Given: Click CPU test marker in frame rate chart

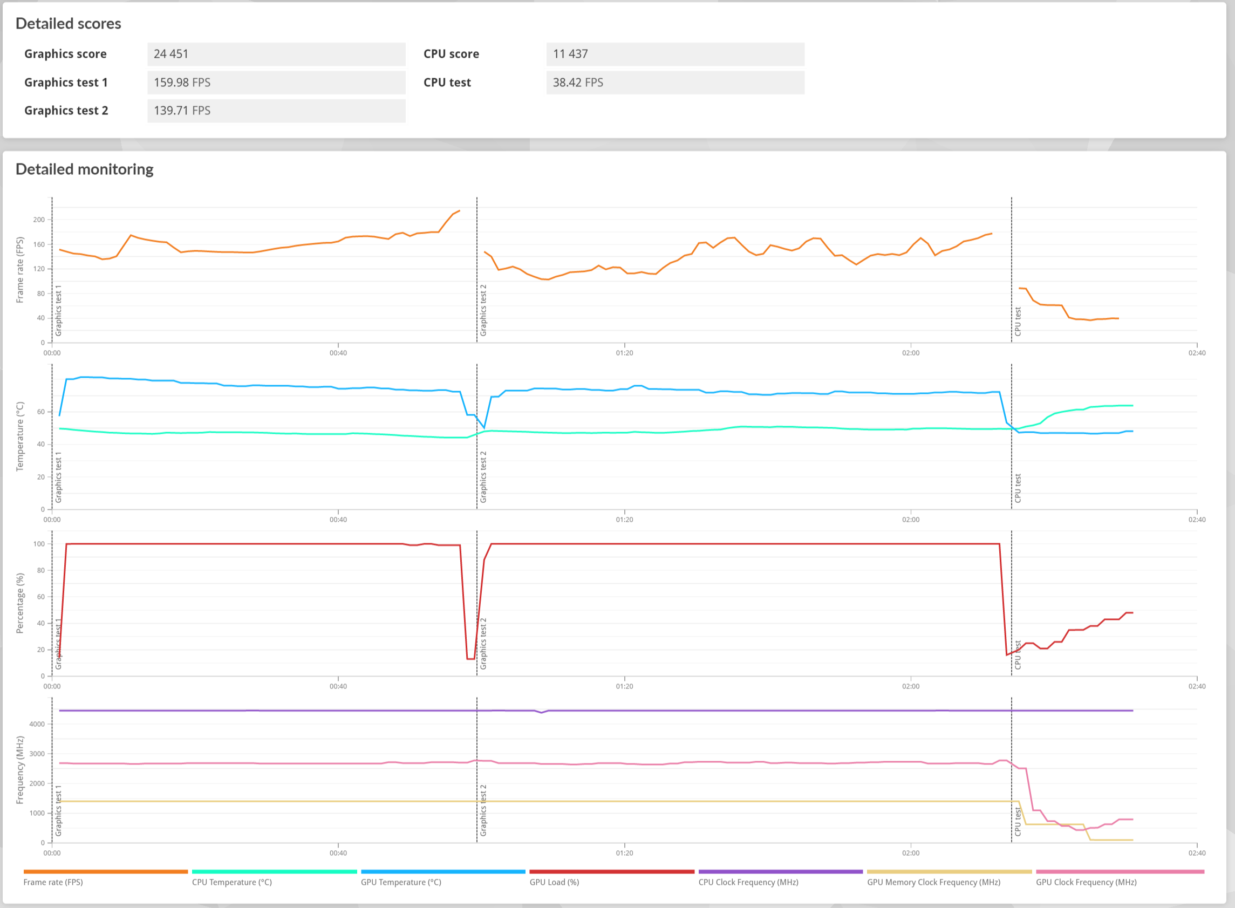Looking at the screenshot, I should (x=1018, y=322).
